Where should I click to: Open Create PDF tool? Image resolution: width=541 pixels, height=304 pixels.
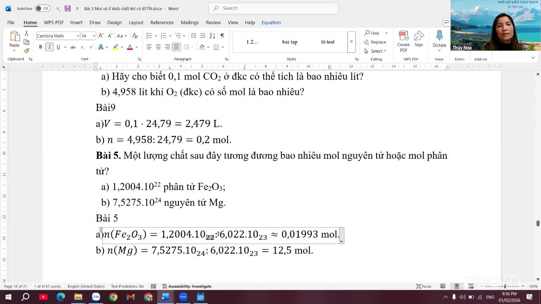click(x=403, y=41)
